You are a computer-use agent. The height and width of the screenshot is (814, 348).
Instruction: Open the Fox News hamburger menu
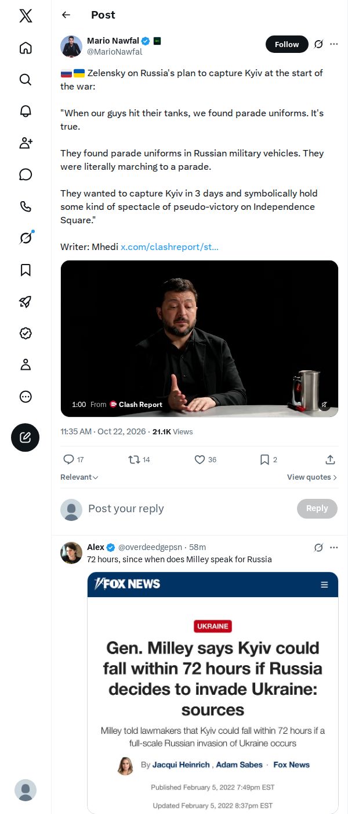point(324,584)
